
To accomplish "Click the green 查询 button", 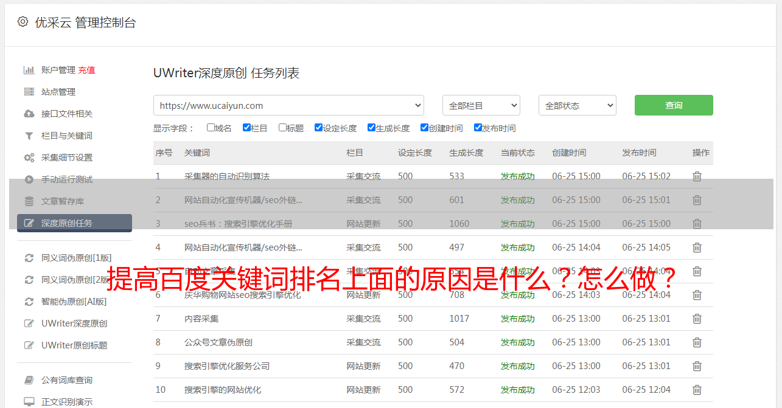I will tap(674, 105).
